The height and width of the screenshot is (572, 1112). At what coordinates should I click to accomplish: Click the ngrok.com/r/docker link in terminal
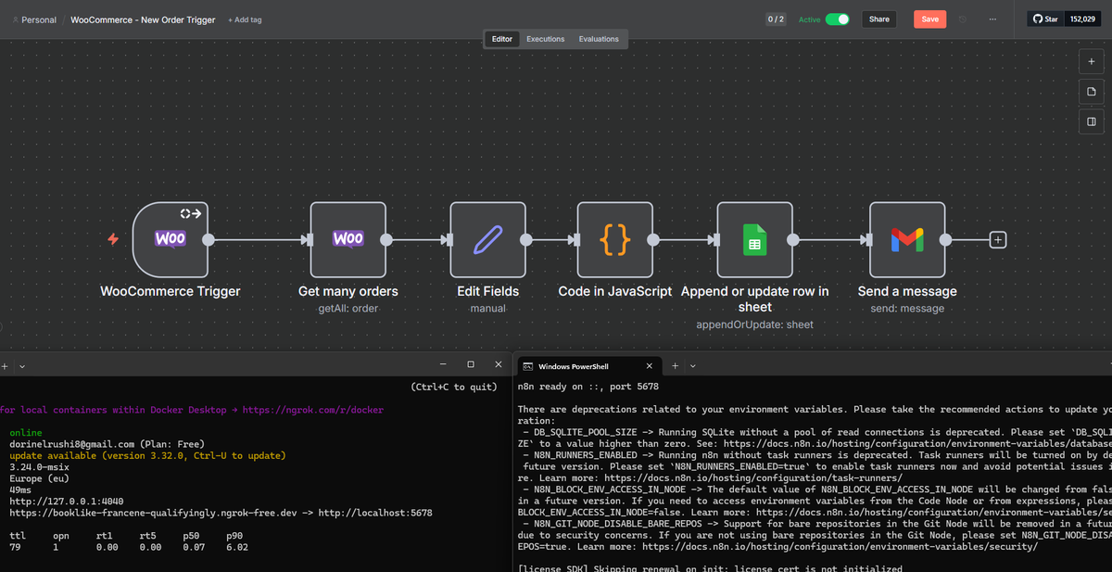[x=313, y=409]
